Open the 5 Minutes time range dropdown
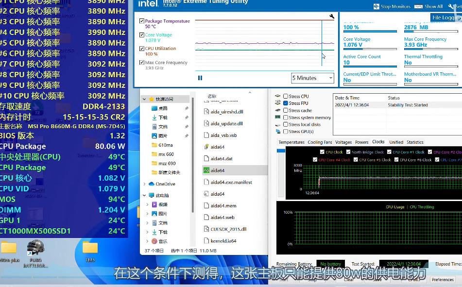This screenshot has width=462, height=287. point(312,78)
